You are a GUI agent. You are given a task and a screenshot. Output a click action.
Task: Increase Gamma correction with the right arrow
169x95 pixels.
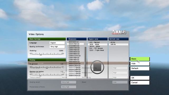63,74
